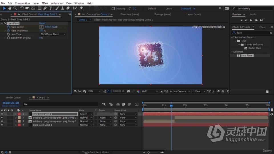
Task: Select the Selection tool arrow
Action: click(4, 8)
